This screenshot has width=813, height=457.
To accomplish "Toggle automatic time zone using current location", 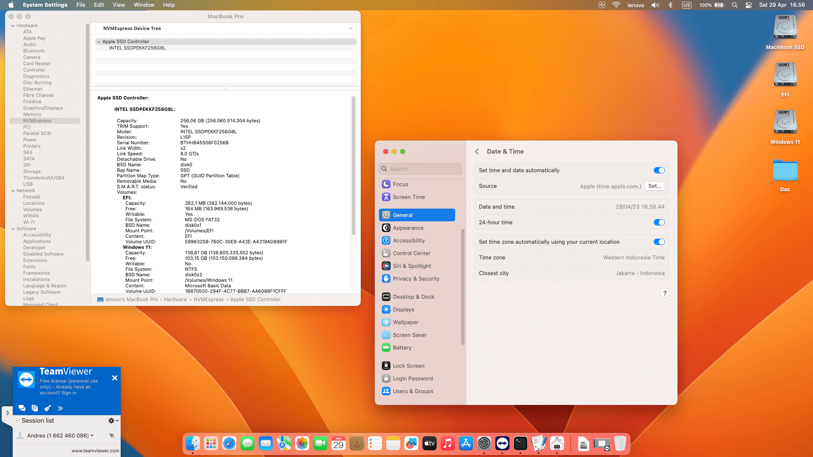I will 659,242.
